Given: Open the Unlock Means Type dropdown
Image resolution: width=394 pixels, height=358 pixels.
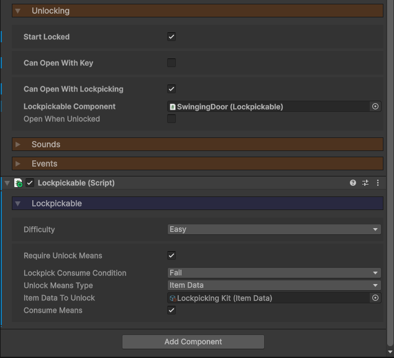Looking at the screenshot, I should 274,285.
